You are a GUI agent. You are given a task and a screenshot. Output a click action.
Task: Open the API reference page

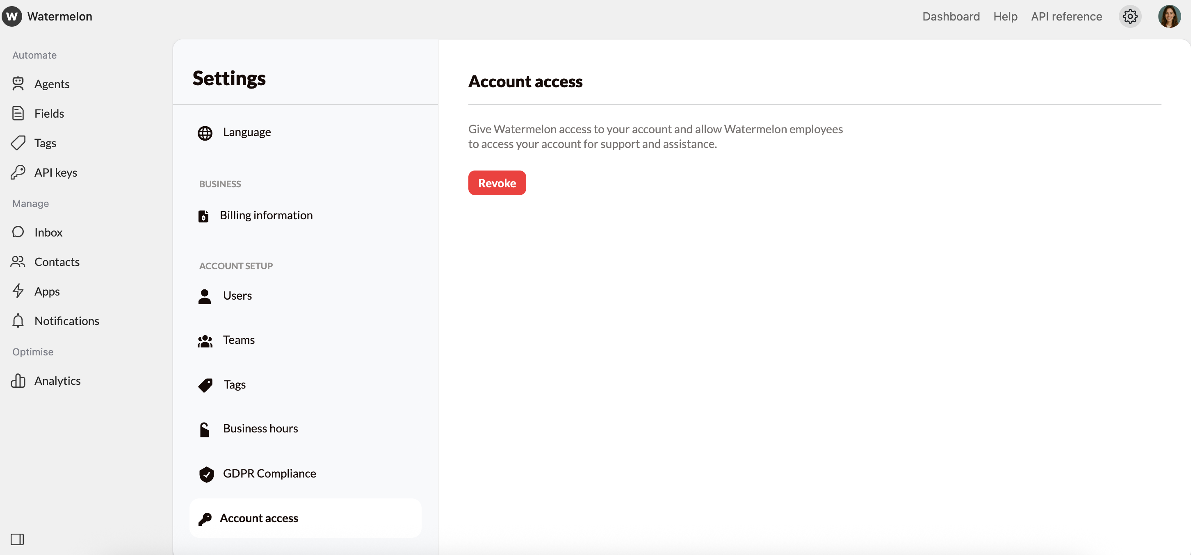1066,16
